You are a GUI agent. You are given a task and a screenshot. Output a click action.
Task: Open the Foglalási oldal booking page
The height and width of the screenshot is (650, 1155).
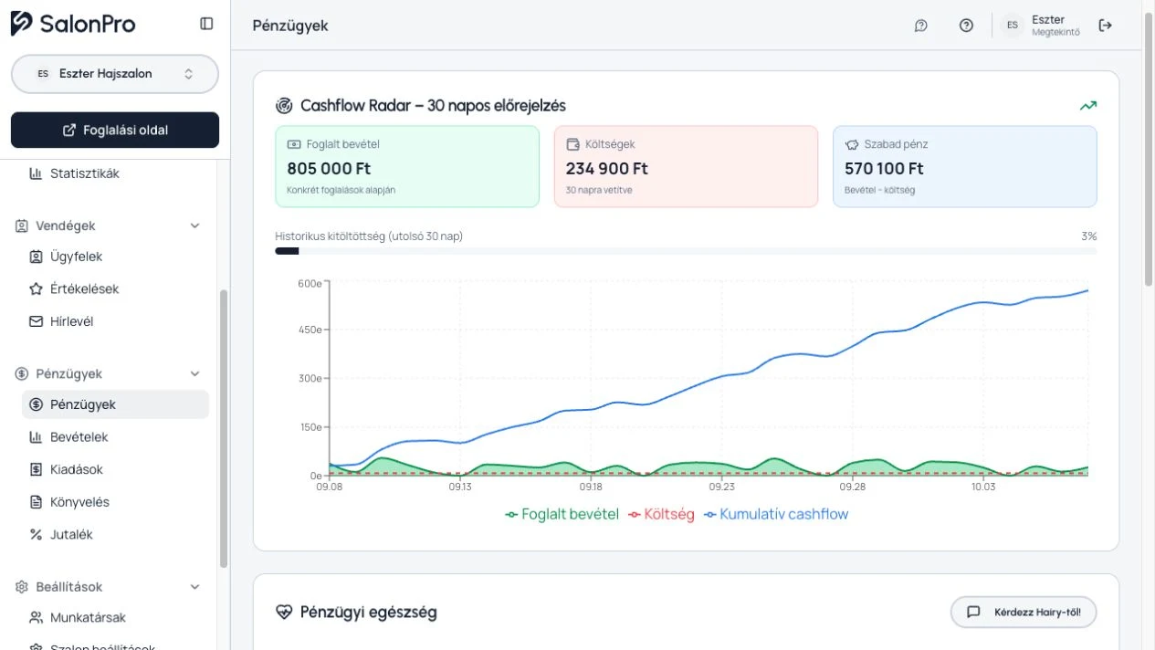(115, 130)
